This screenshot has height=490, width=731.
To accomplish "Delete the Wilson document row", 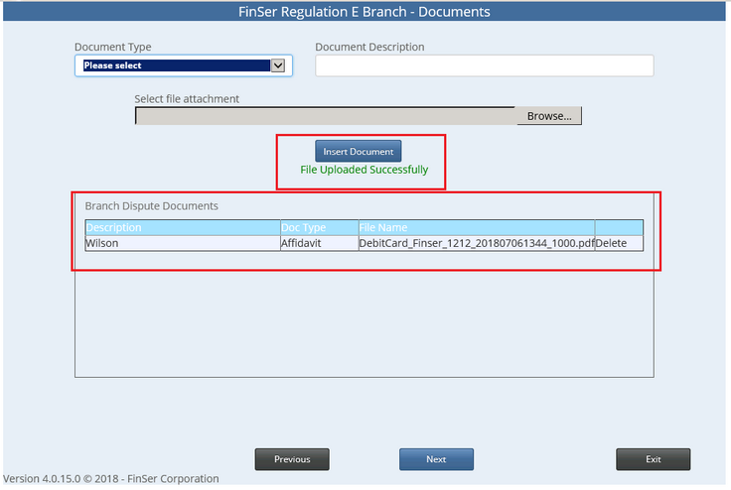I will (x=611, y=243).
